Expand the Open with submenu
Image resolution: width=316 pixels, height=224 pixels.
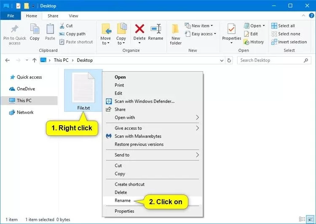[x=153, y=117]
